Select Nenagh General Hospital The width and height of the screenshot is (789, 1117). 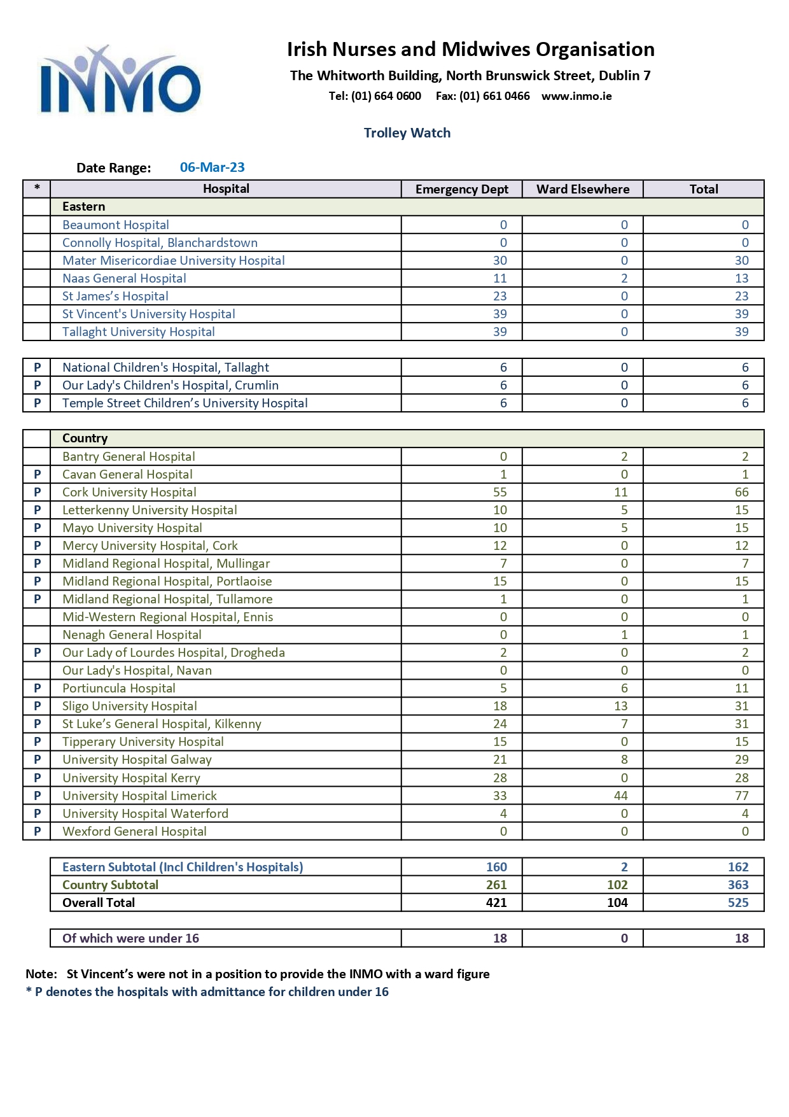(x=132, y=635)
